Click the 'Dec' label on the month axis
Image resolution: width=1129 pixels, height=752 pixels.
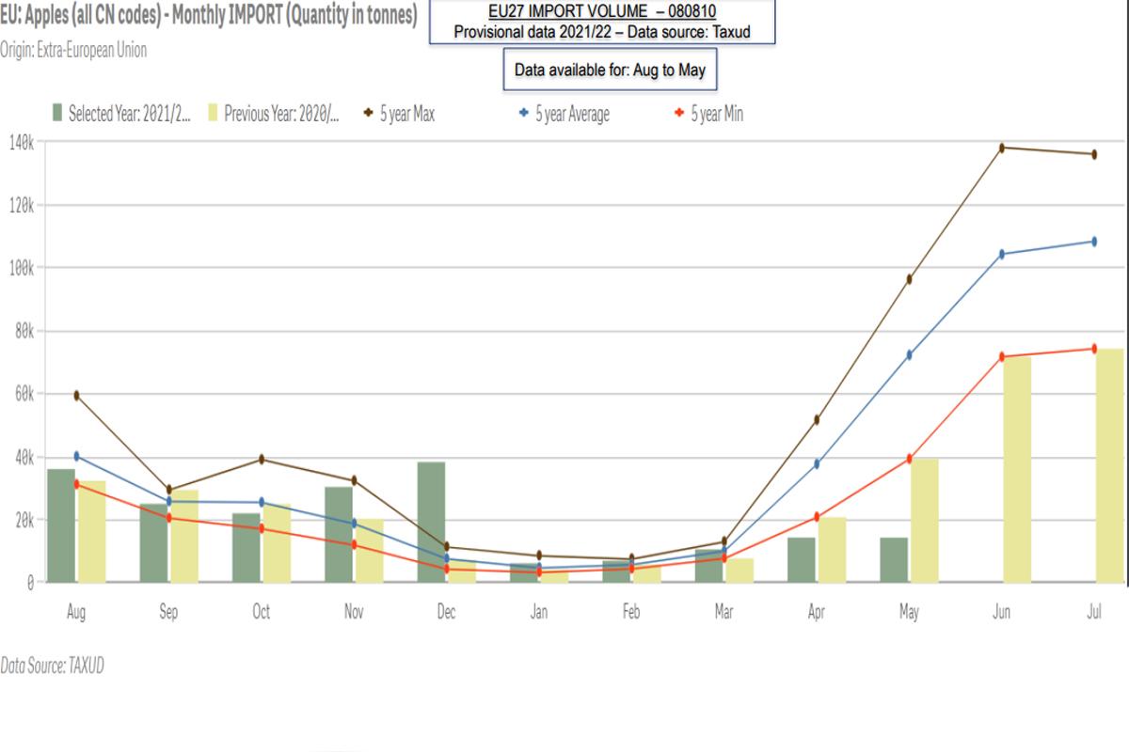446,612
